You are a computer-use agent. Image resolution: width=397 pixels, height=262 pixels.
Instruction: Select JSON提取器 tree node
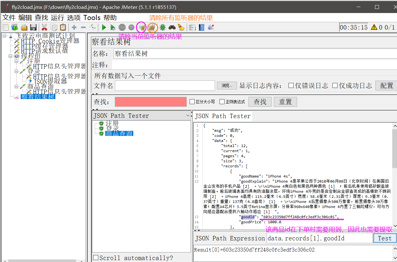pyautogui.click(x=50, y=81)
